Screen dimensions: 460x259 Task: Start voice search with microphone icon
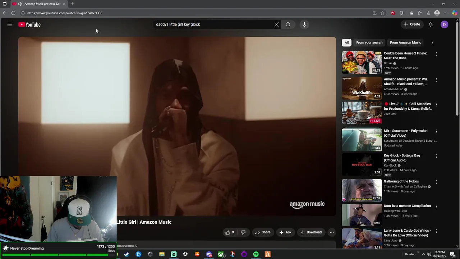click(x=304, y=24)
